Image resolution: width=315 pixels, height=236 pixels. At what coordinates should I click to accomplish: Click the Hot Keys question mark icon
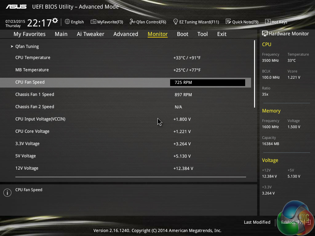click(x=268, y=22)
